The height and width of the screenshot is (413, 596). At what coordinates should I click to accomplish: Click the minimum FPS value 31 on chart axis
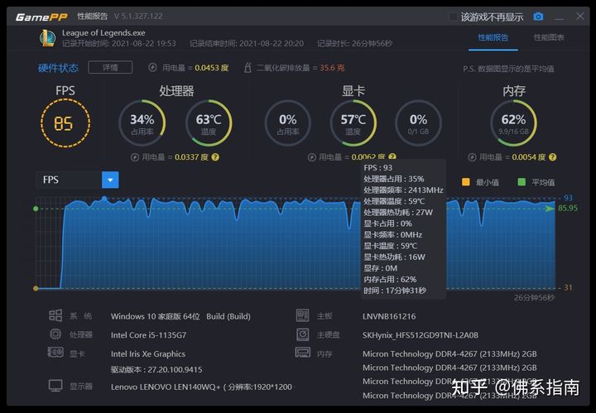coord(568,288)
